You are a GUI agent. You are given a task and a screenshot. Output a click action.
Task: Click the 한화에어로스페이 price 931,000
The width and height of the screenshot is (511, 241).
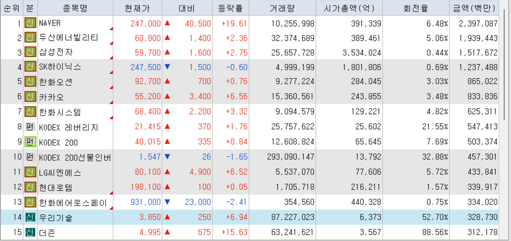pyautogui.click(x=146, y=203)
